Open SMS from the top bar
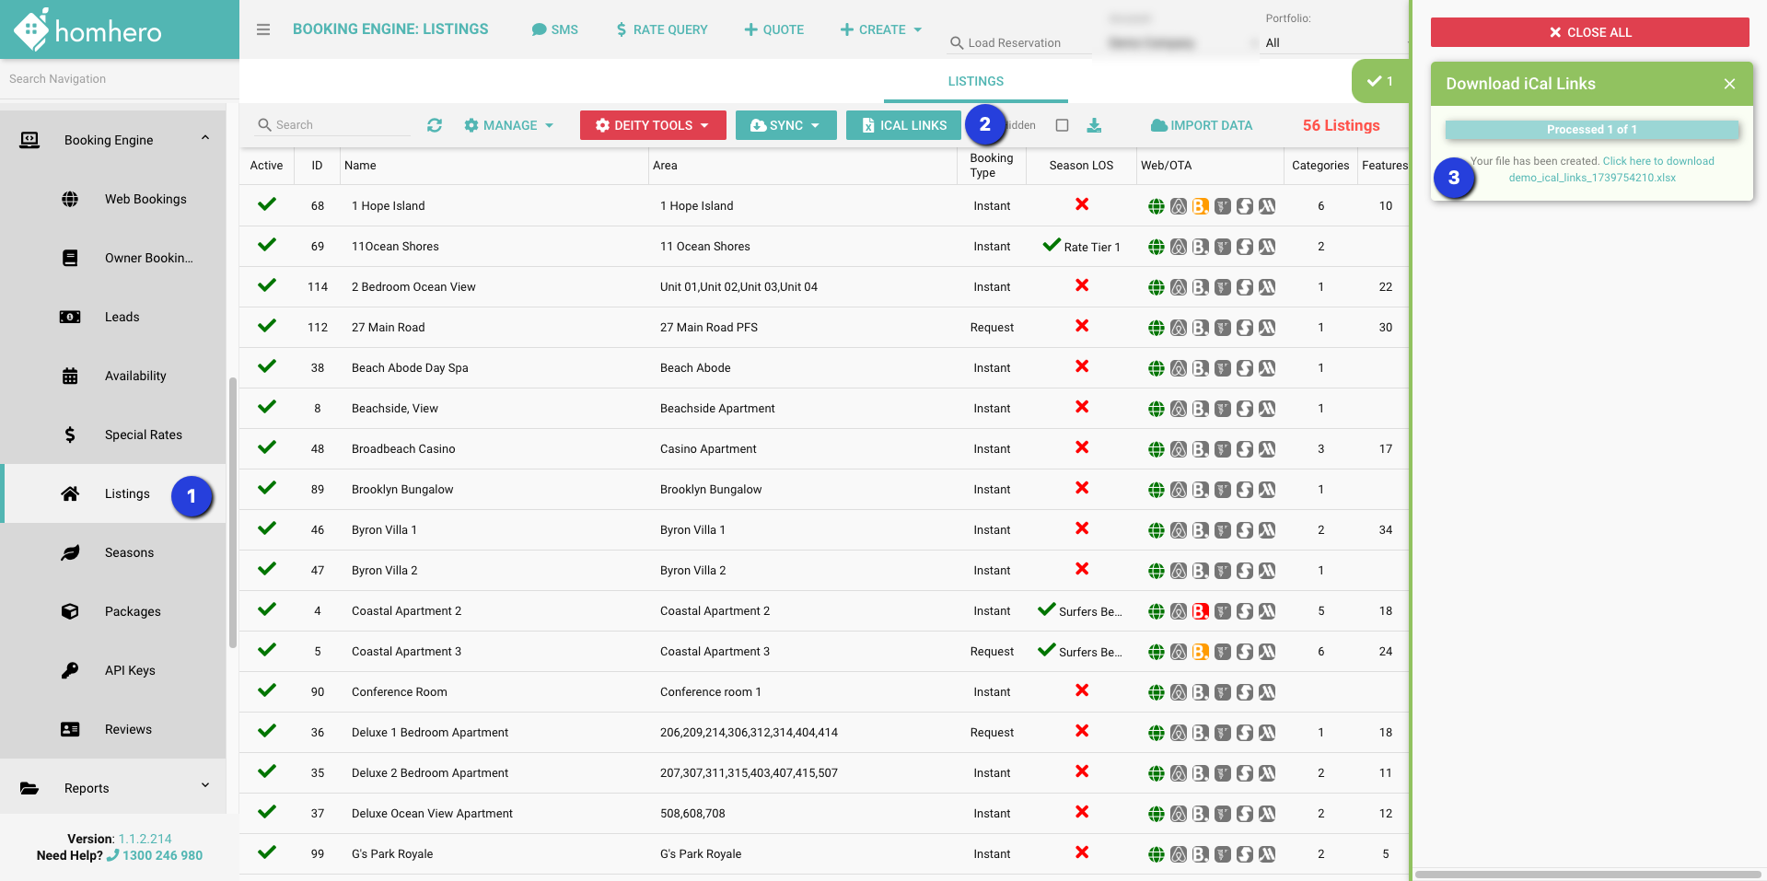The height and width of the screenshot is (881, 1767). point(555,29)
